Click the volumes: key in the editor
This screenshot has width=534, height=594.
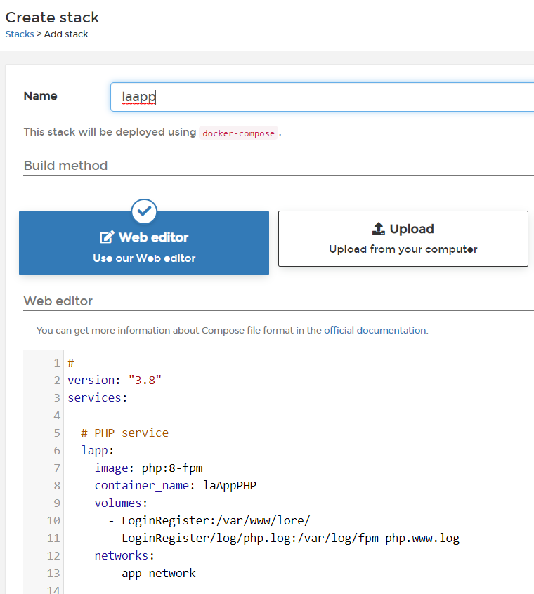[x=121, y=503]
